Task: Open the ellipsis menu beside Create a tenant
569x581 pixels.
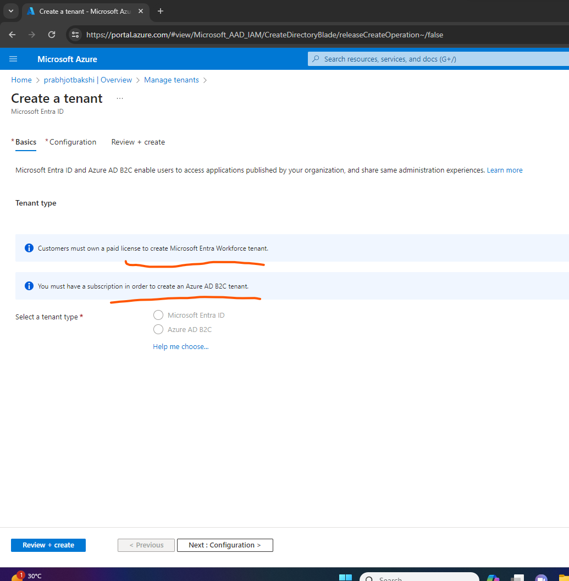Action: tap(120, 98)
